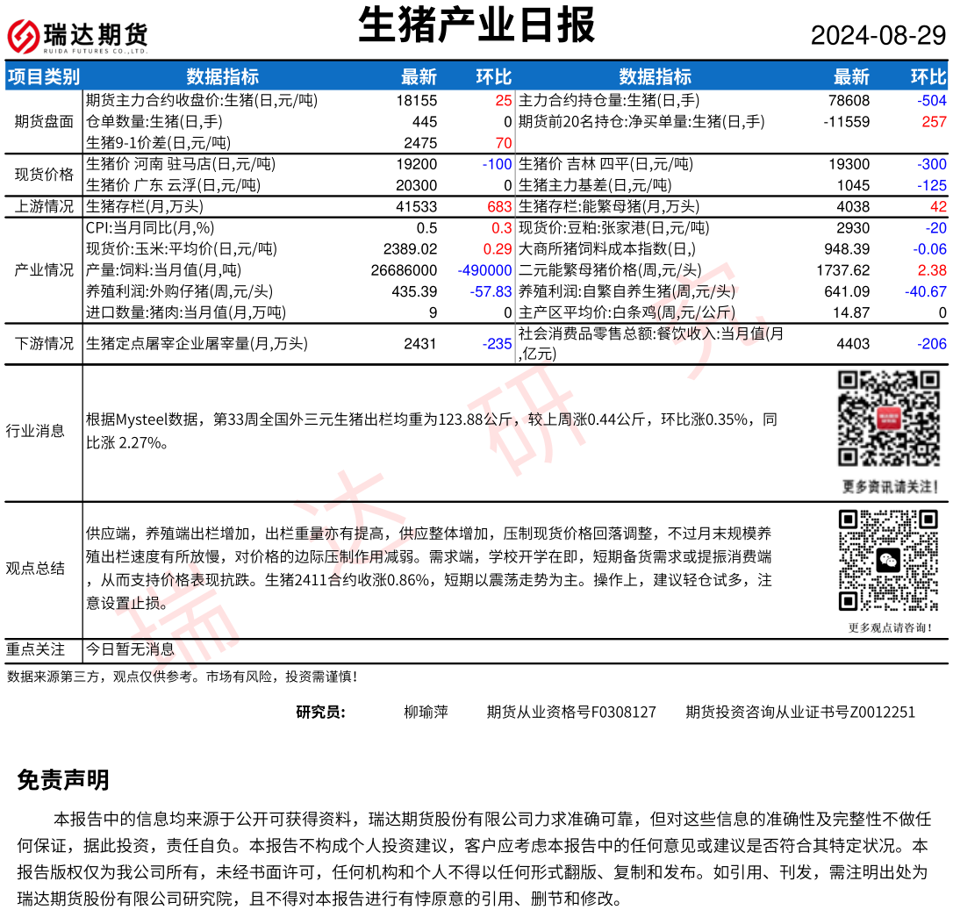
Task: Click the self-breeding profit value 641.09
Action: coord(847,292)
